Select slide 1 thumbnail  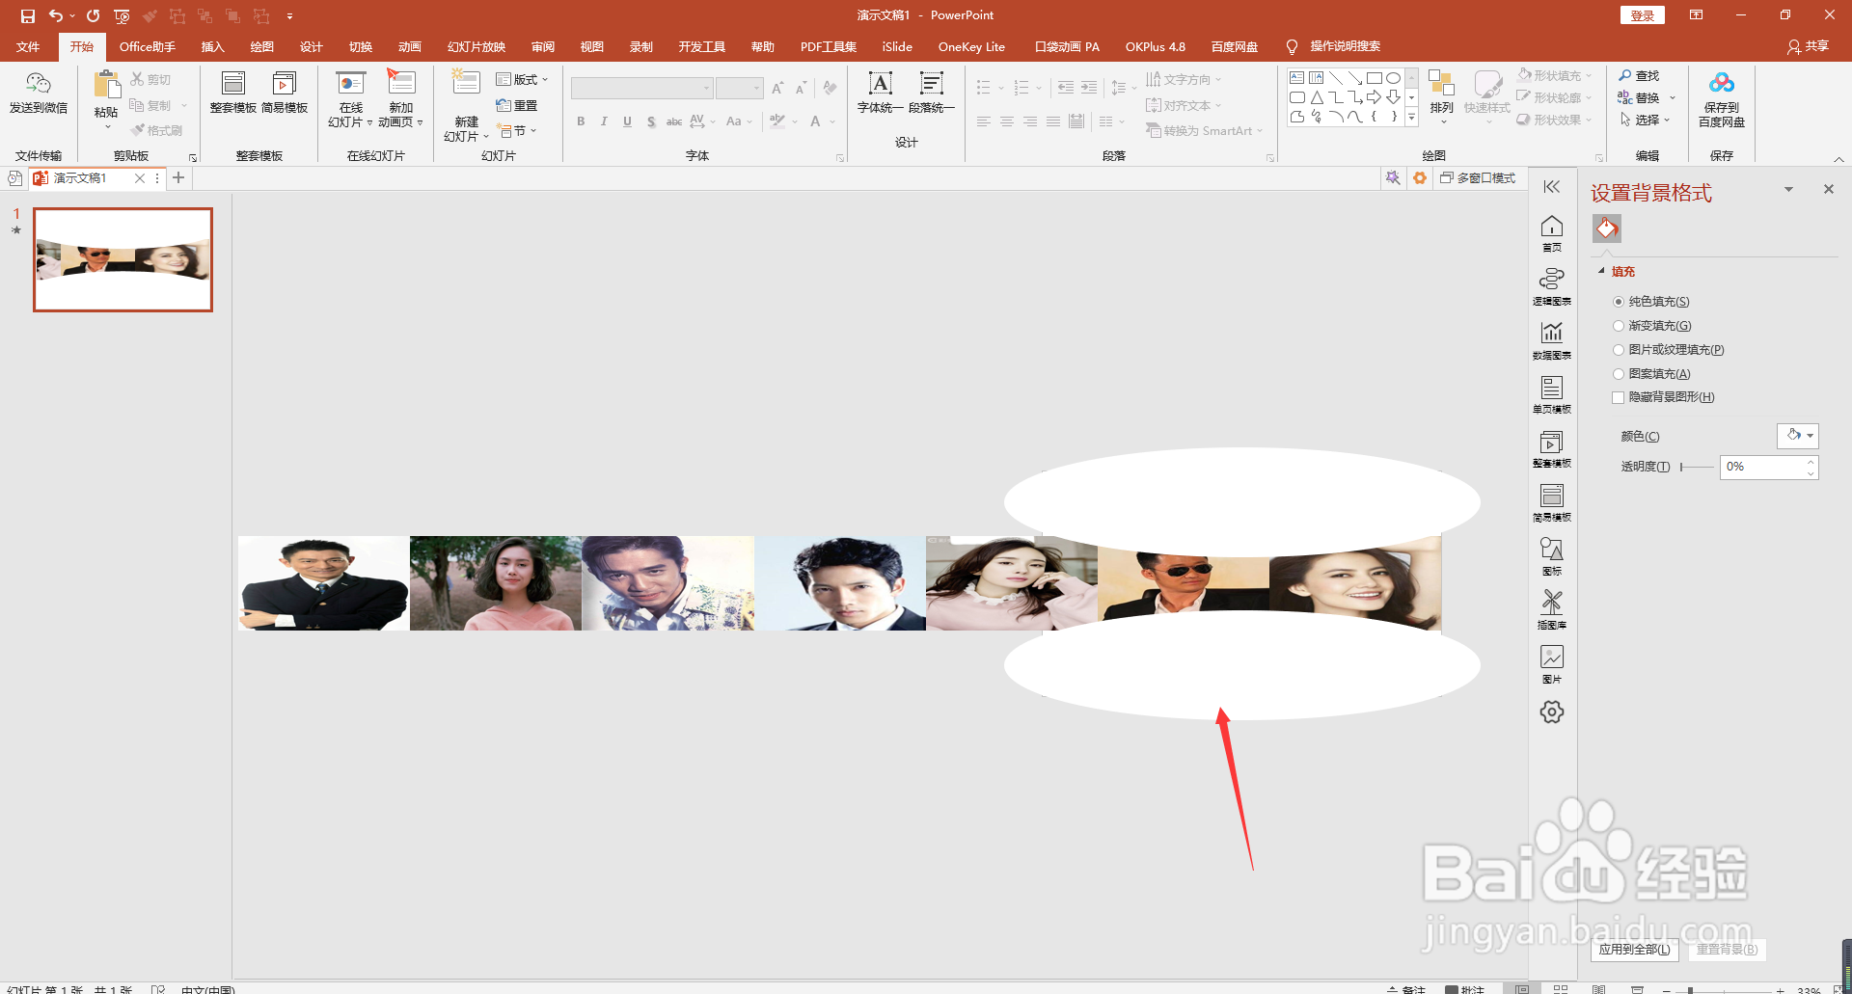tap(123, 259)
